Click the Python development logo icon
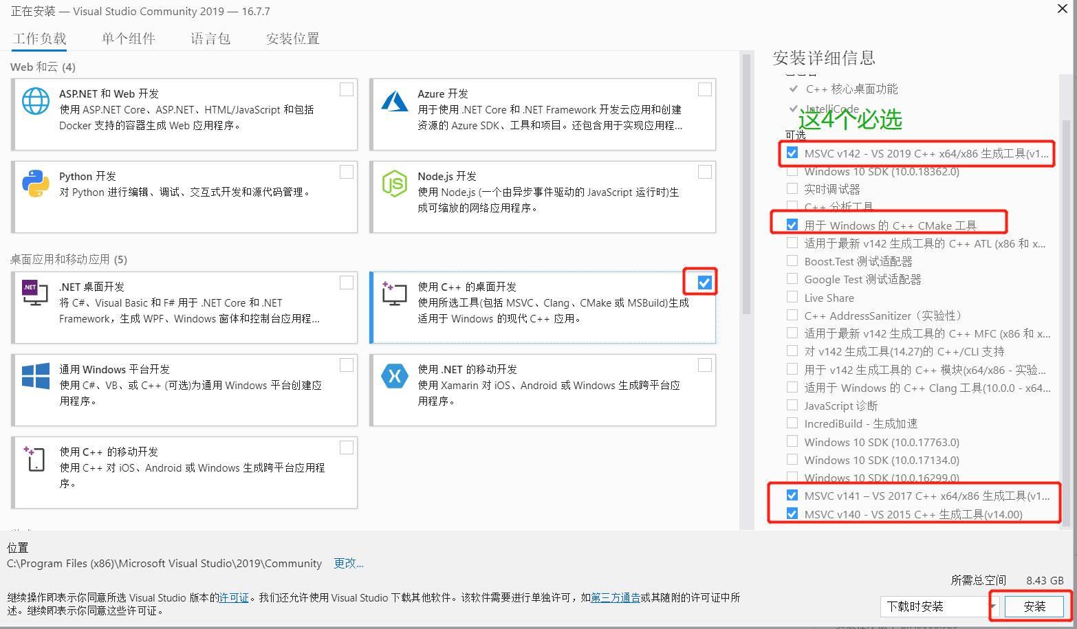Viewport: 1077px width, 629px height. tap(36, 184)
